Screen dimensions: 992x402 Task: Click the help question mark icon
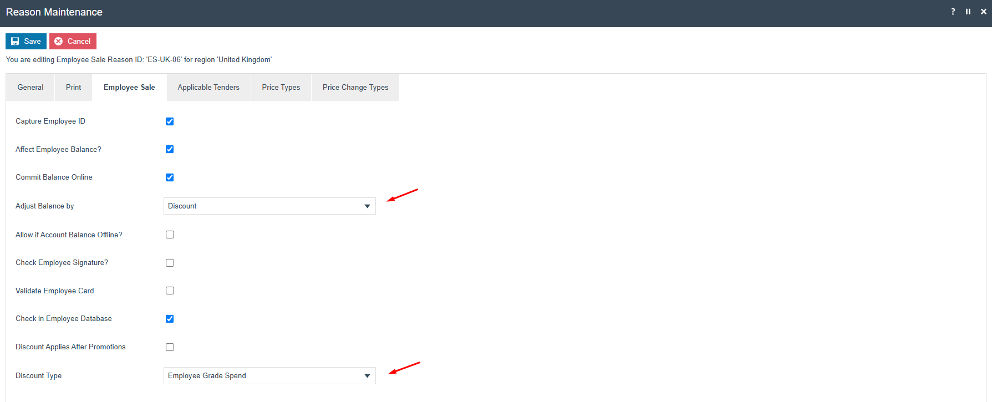[x=953, y=12]
